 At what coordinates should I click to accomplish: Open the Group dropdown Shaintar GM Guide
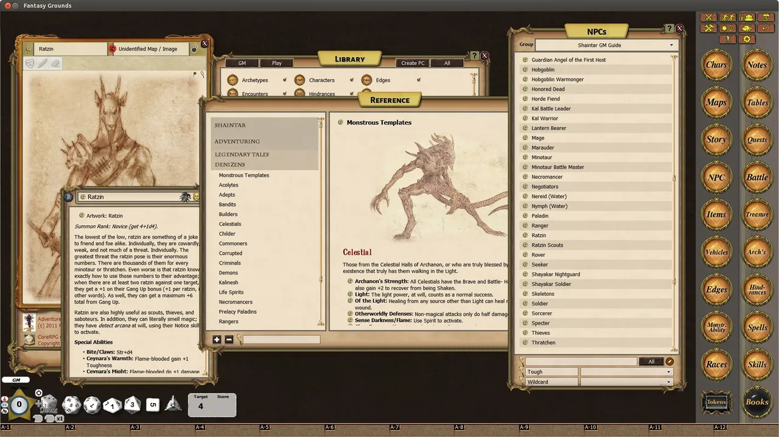coord(606,45)
